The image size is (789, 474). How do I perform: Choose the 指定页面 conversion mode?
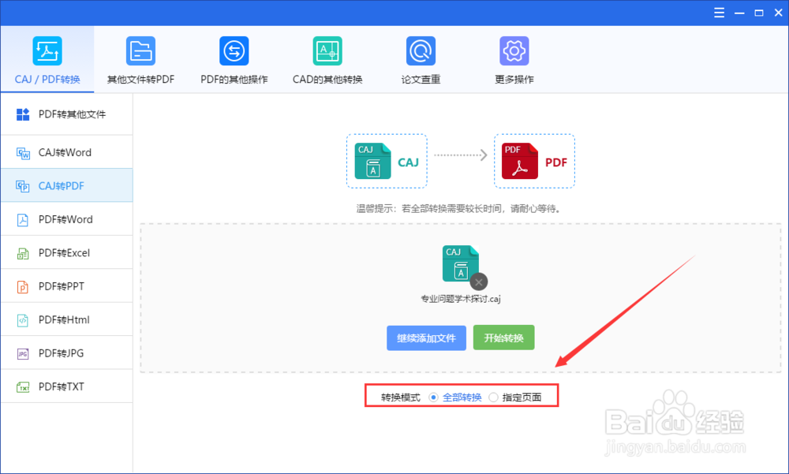[x=493, y=397]
